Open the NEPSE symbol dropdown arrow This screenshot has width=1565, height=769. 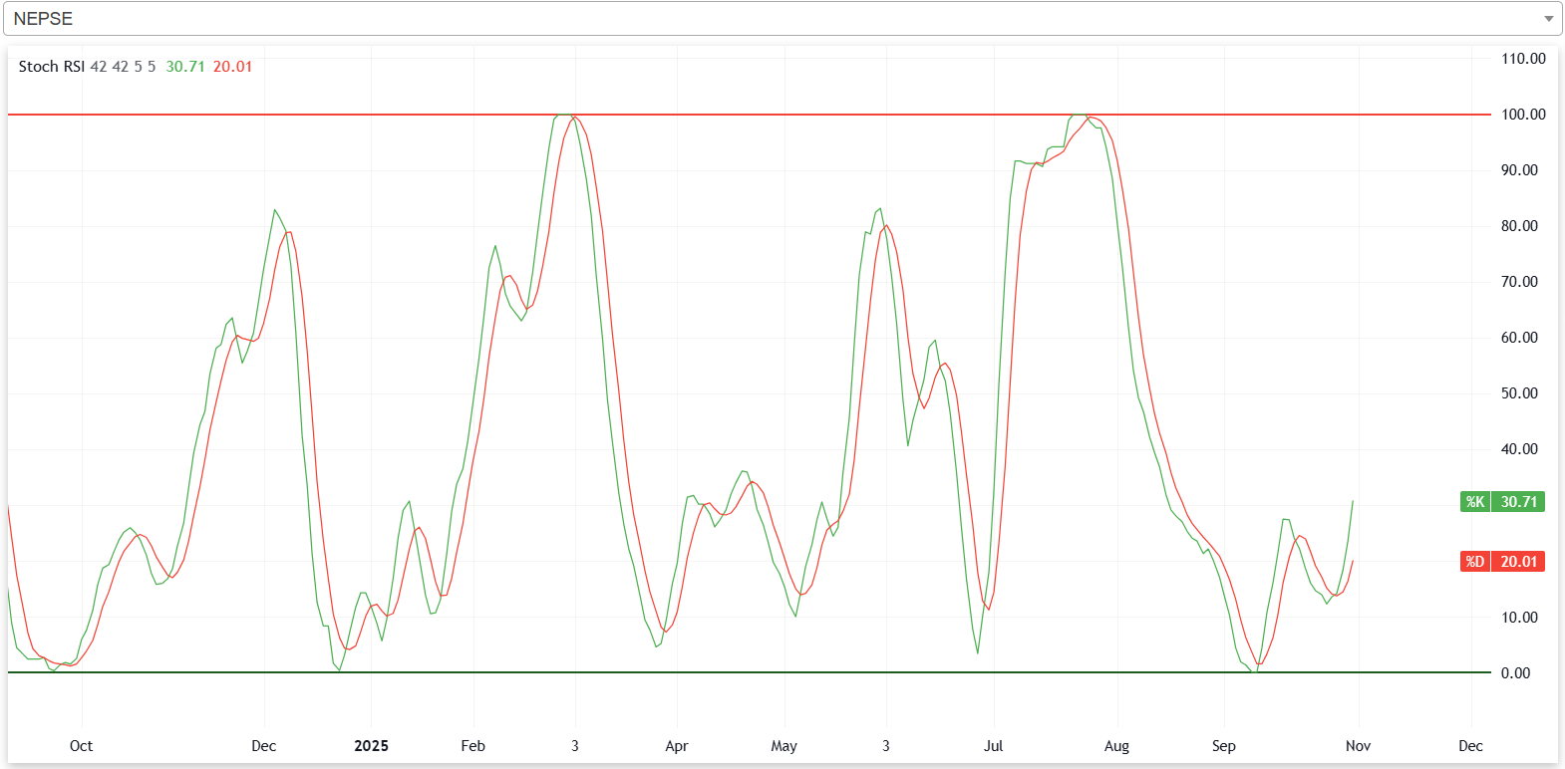click(x=1547, y=19)
